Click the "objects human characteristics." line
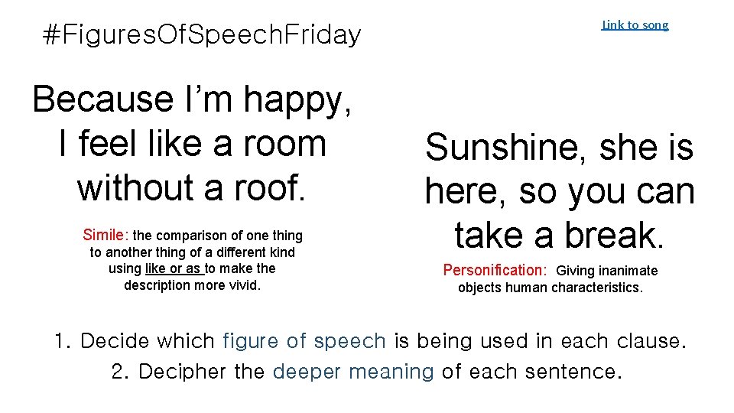This screenshot has width=734, height=413. pos(550,288)
